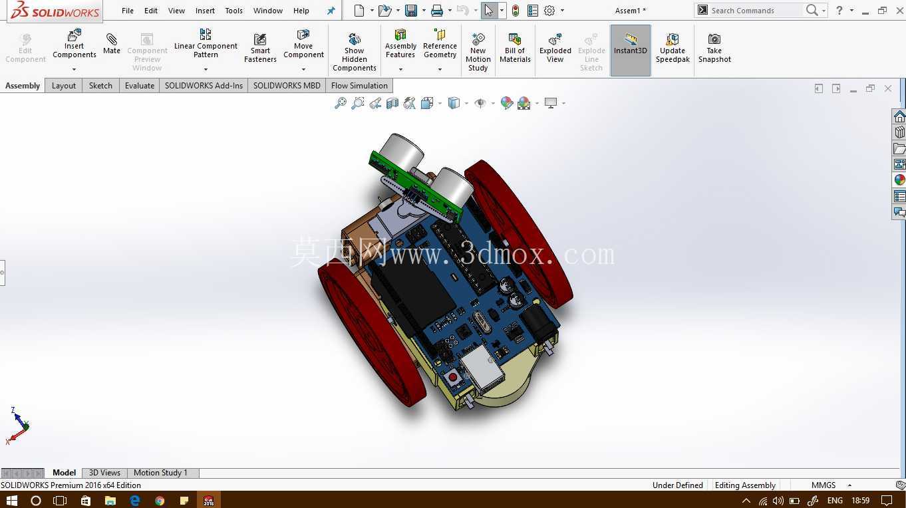Open Appearances task pane tab
The image size is (906, 508).
(899, 180)
